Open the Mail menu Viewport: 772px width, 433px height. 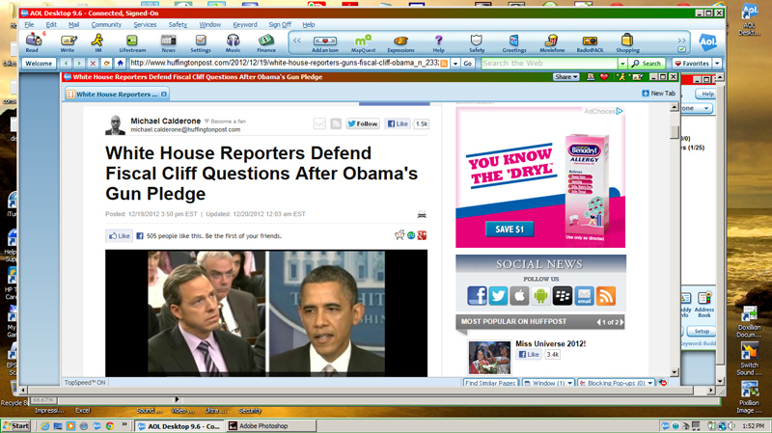pos(74,25)
